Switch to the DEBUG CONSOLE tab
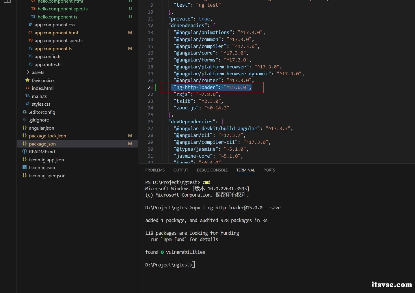The width and height of the screenshot is (415, 293). point(212,170)
